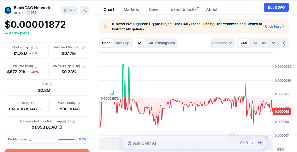Image resolution: width=297 pixels, height=152 pixels.
Task: Add BDAG to watchlist with star button
Action: click(69, 10)
